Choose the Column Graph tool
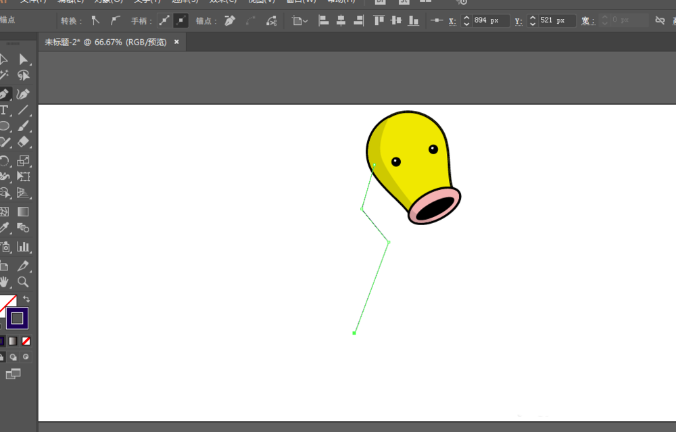Screen dimensions: 676x432 tap(24, 247)
